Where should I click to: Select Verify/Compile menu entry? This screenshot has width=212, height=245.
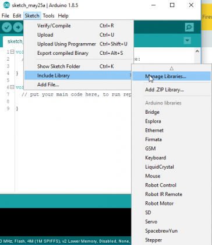(79, 26)
